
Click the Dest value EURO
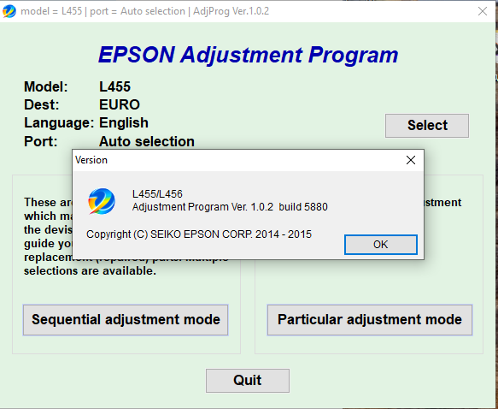click(120, 104)
